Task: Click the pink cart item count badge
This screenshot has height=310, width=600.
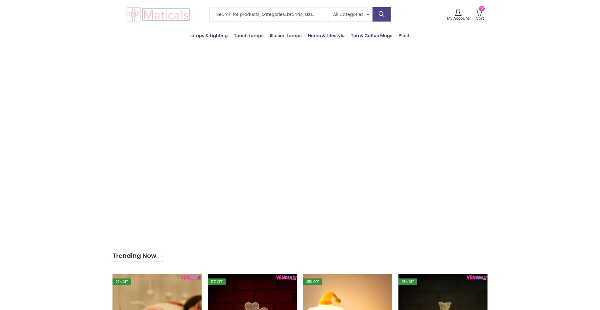Action: tap(482, 9)
